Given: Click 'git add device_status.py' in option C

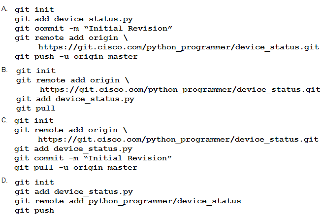Looking at the screenshot, I should point(73,149).
